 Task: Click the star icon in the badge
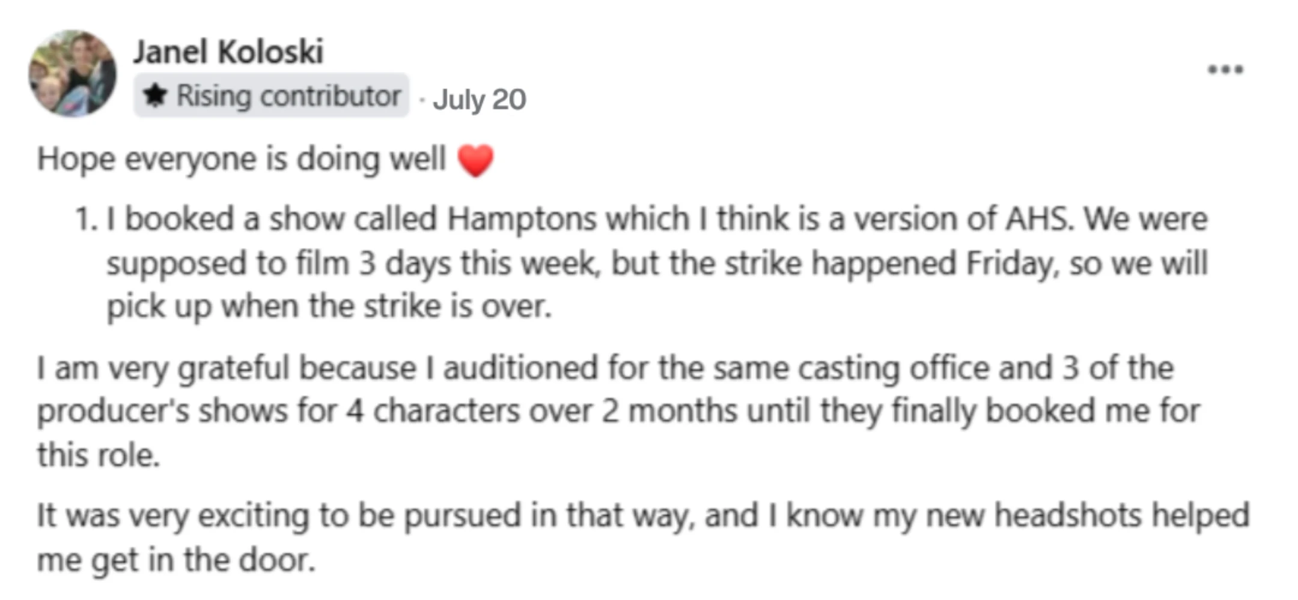tap(155, 95)
